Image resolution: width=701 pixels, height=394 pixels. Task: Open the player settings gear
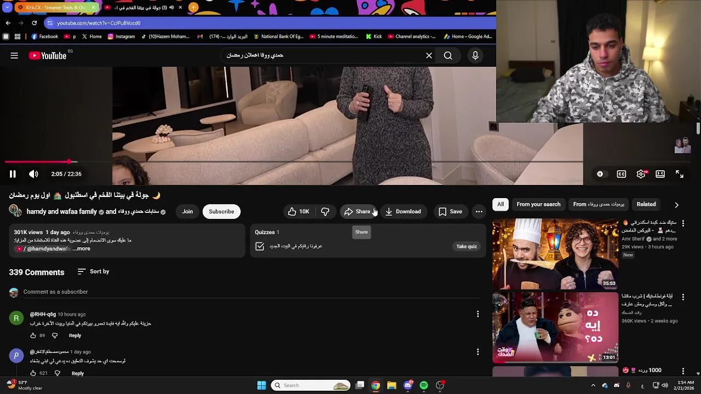click(x=641, y=174)
